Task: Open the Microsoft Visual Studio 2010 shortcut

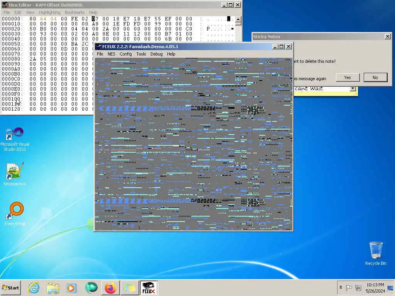Action: point(15,139)
